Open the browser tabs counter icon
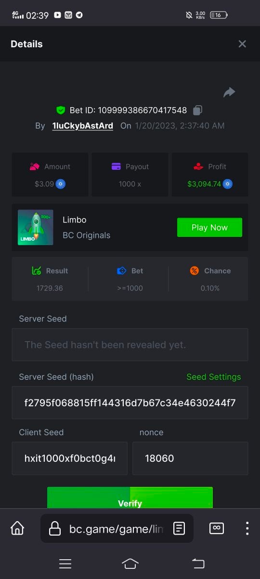This screenshot has width=260, height=579. coord(217,528)
